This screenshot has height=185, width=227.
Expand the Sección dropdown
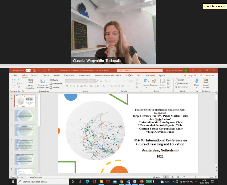point(55,87)
